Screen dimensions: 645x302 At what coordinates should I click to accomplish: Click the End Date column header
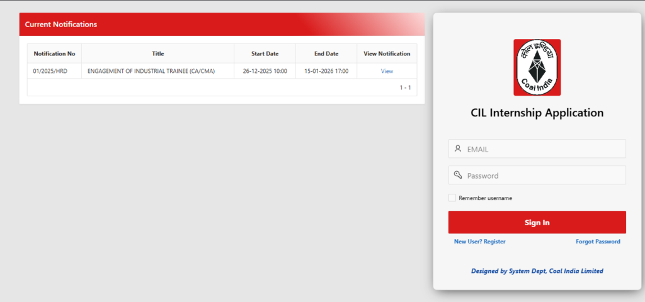pyautogui.click(x=326, y=53)
